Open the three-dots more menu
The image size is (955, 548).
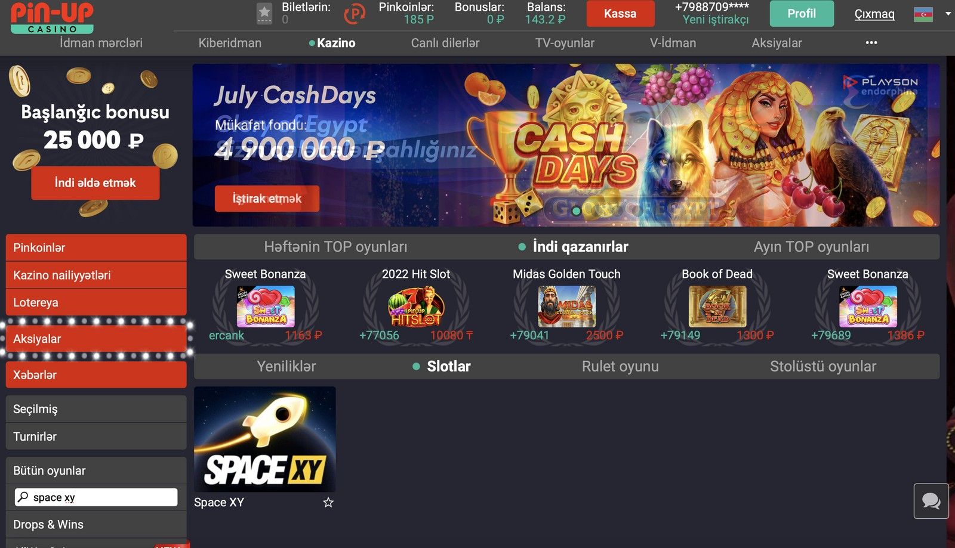coord(871,42)
